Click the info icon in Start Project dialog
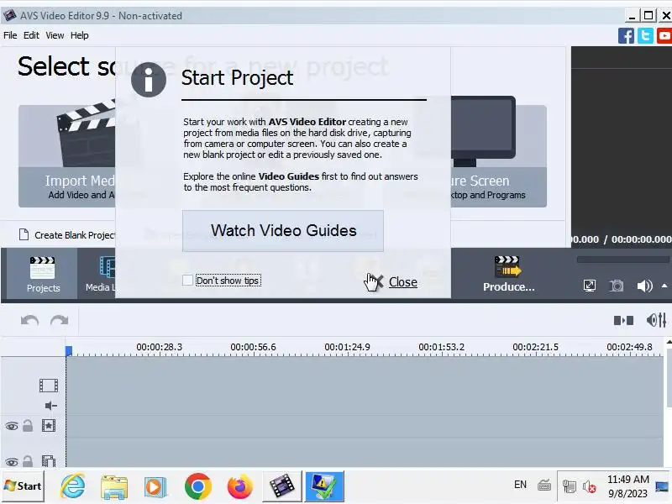The width and height of the screenshot is (672, 504). (x=149, y=80)
